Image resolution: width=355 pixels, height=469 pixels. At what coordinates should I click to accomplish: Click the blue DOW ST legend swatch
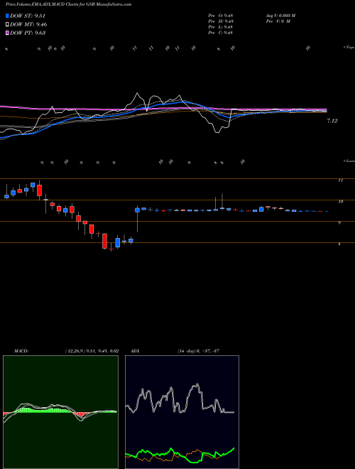tap(7, 16)
